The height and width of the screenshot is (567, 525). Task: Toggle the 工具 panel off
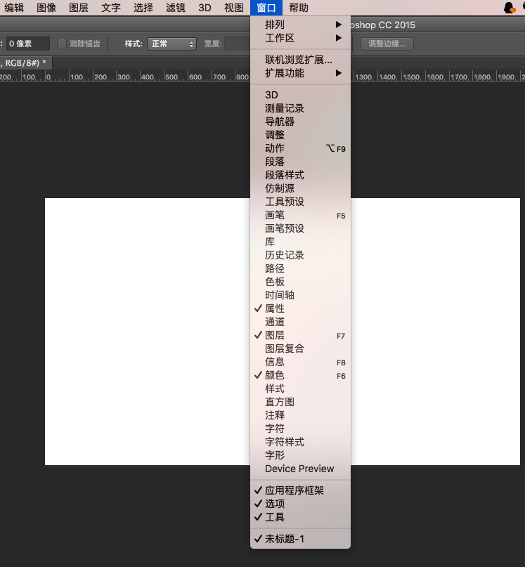click(300, 517)
